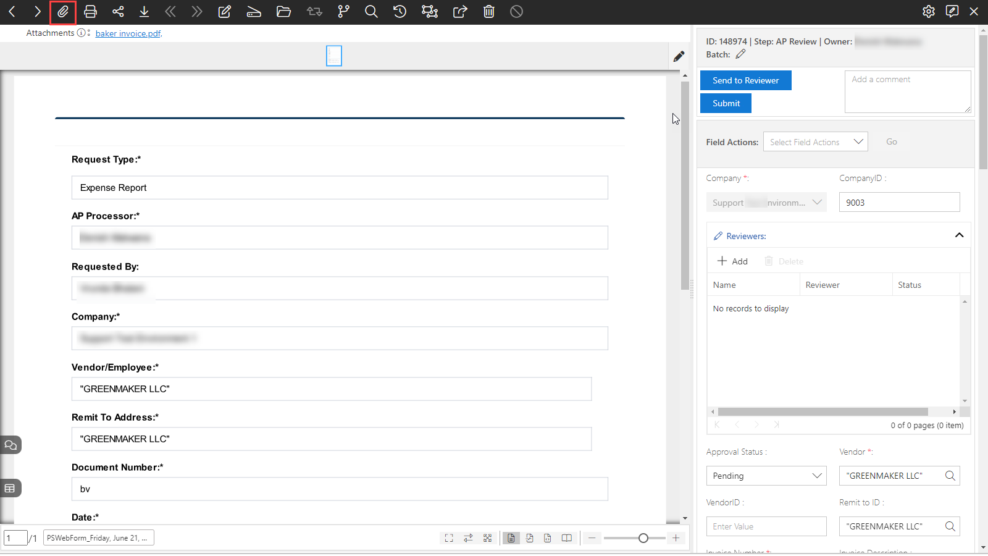
Task: Open the chat bubbles side tab
Action: pos(10,445)
